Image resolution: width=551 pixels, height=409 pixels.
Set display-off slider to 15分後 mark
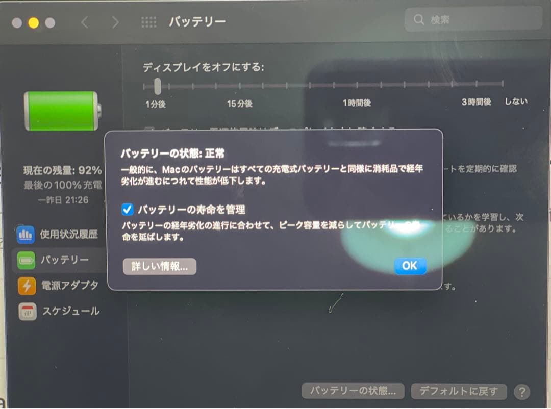click(239, 85)
